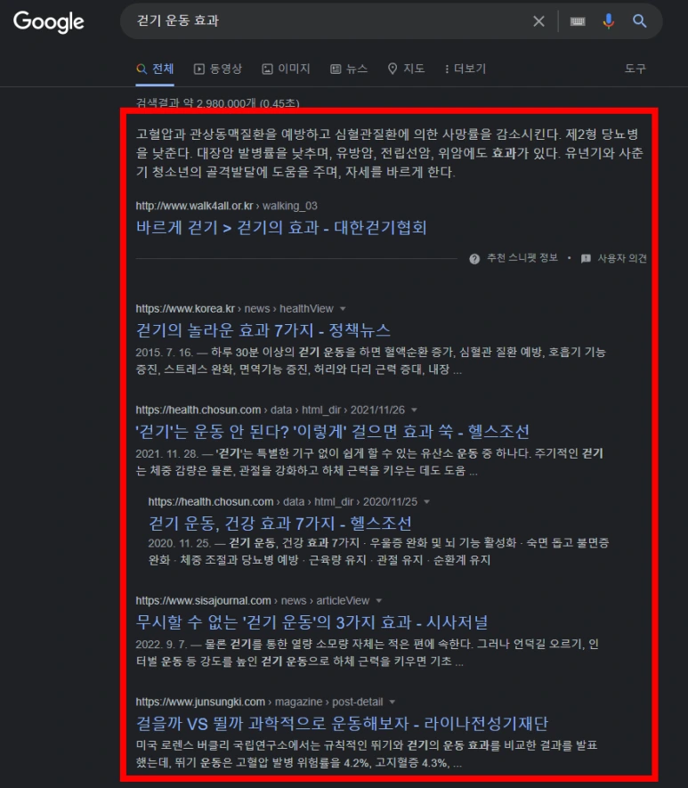This screenshot has width=688, height=788.
Task: Click the Google logo
Action: 49,21
